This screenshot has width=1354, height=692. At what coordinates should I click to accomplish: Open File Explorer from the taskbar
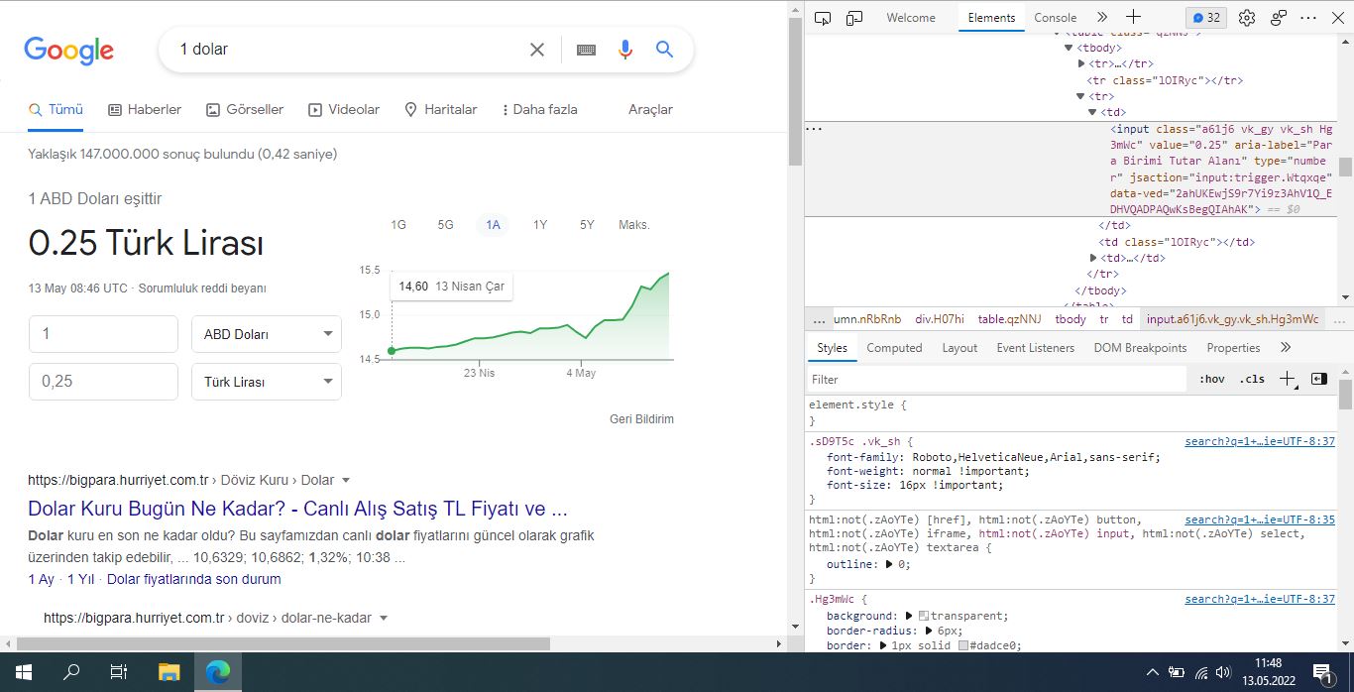coord(169,672)
